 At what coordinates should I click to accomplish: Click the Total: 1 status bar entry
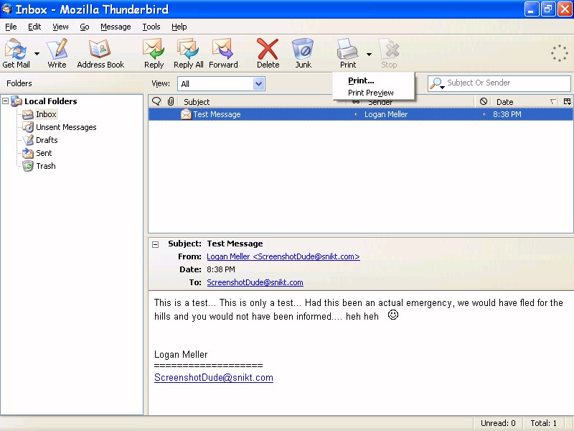[x=544, y=423]
